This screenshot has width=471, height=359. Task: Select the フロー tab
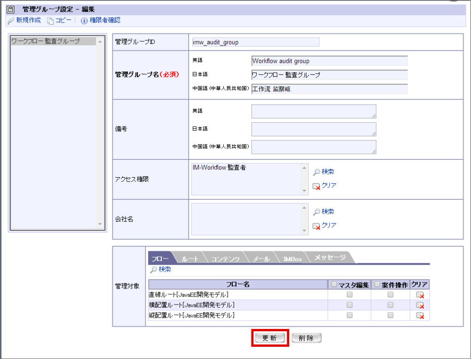pos(160,258)
